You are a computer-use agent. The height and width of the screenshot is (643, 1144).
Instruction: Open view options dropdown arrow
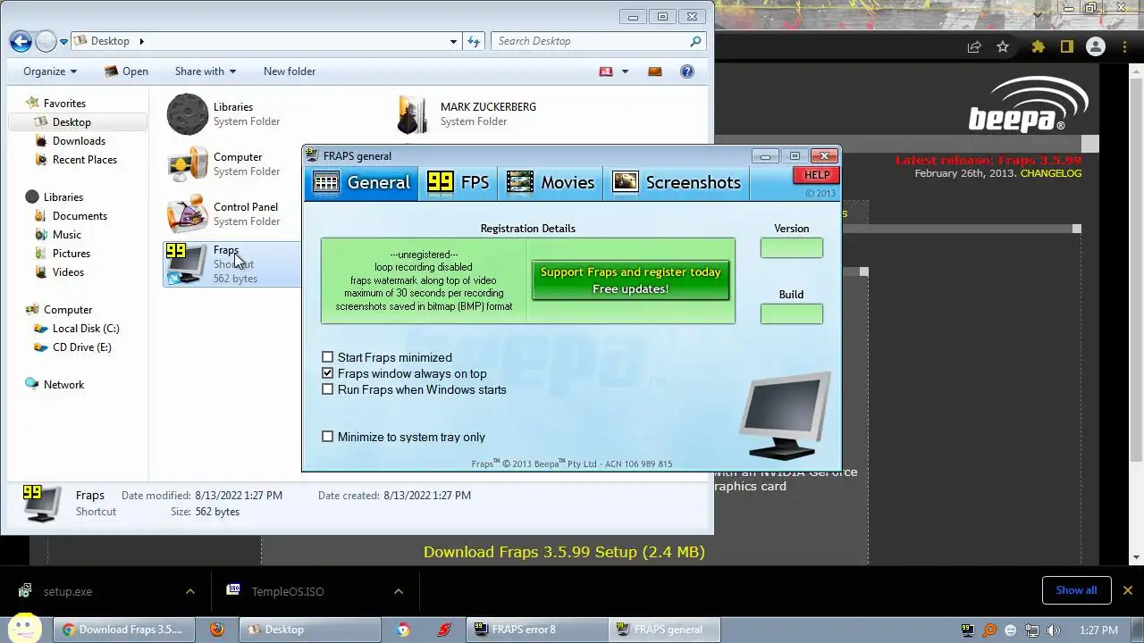point(625,71)
